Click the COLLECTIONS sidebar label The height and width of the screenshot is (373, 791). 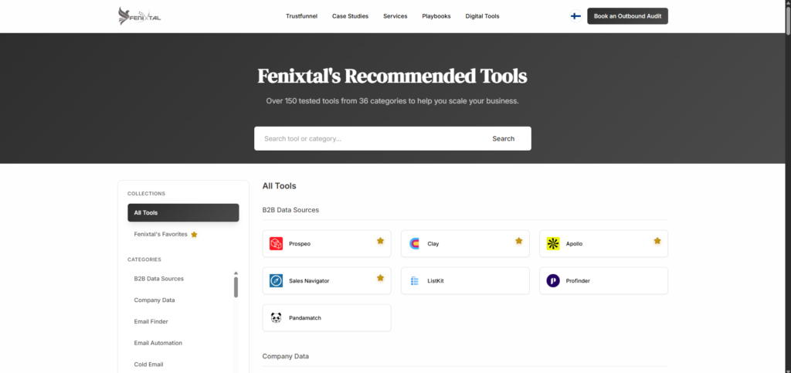click(x=146, y=194)
